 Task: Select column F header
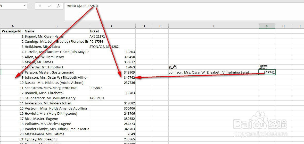[x=213, y=26]
